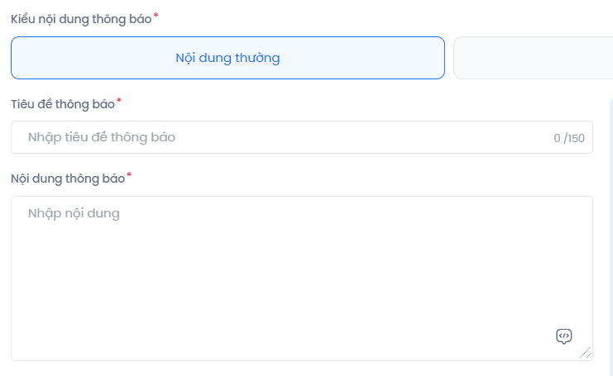Click the red asterisk beside Tiêu đề thông báo
The image size is (613, 376).
click(x=119, y=101)
